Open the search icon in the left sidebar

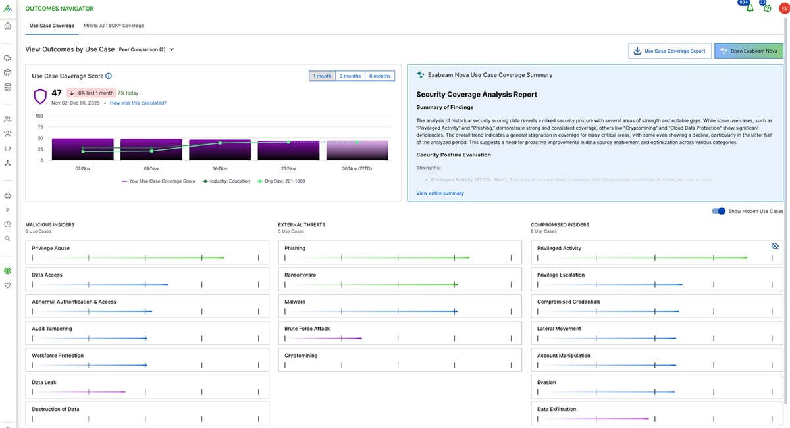pyautogui.click(x=7, y=238)
